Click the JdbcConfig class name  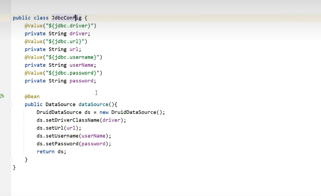[x=66, y=18]
